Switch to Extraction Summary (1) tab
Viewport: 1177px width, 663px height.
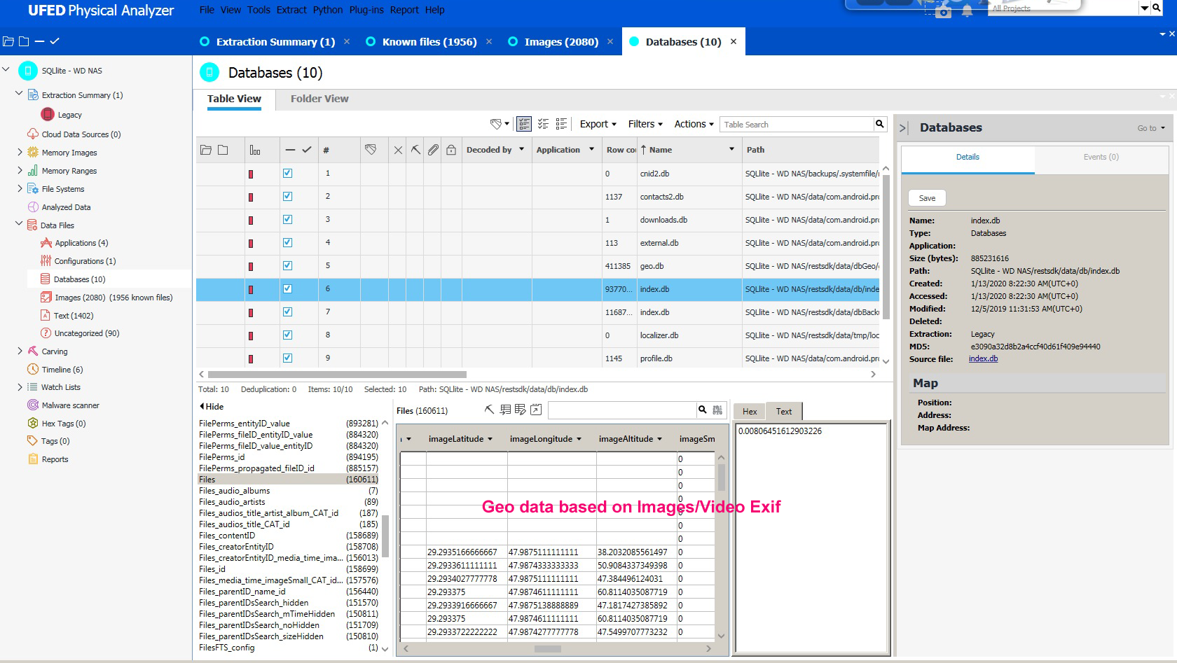(275, 41)
